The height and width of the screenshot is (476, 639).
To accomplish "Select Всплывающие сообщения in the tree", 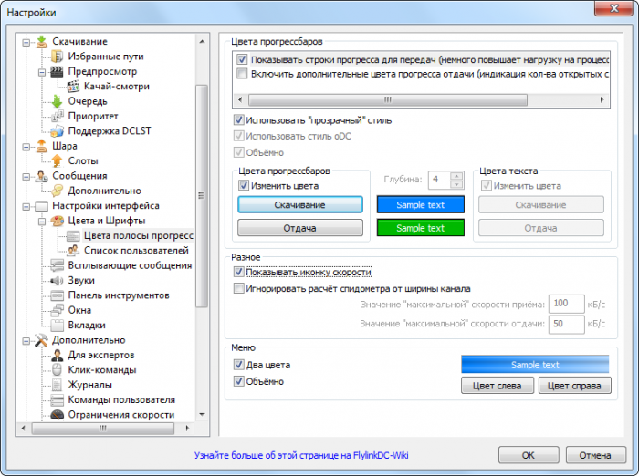I will point(129,265).
